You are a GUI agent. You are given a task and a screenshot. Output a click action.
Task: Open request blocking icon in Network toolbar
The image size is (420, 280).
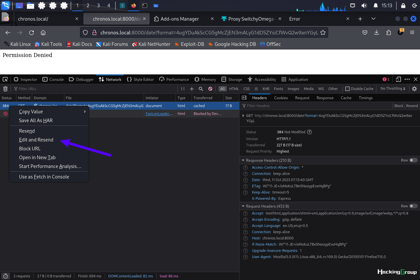[x=210, y=89]
